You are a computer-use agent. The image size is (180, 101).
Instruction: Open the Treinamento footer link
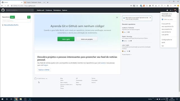click(x=79, y=81)
